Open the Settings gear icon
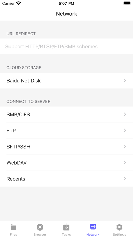This screenshot has width=133, height=237. click(x=119, y=227)
